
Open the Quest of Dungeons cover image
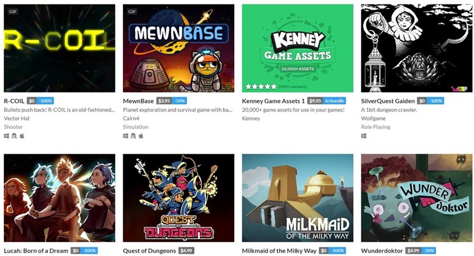pos(178,198)
